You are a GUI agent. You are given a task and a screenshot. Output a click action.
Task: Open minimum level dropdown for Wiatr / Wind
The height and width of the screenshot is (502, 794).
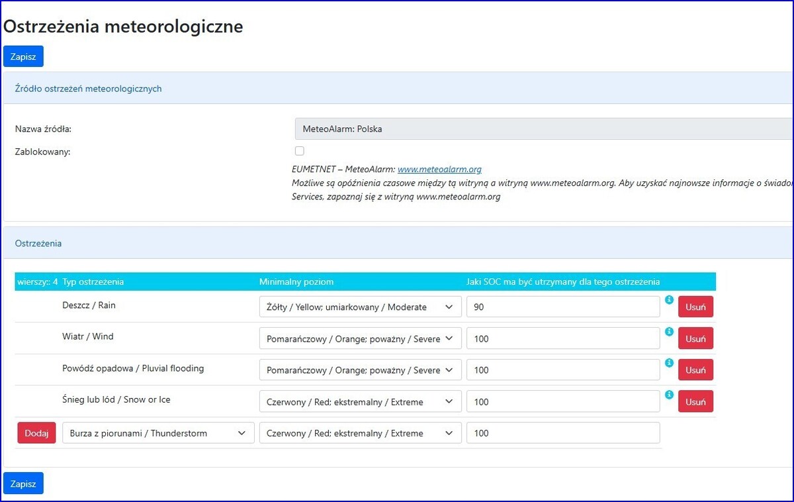click(360, 338)
